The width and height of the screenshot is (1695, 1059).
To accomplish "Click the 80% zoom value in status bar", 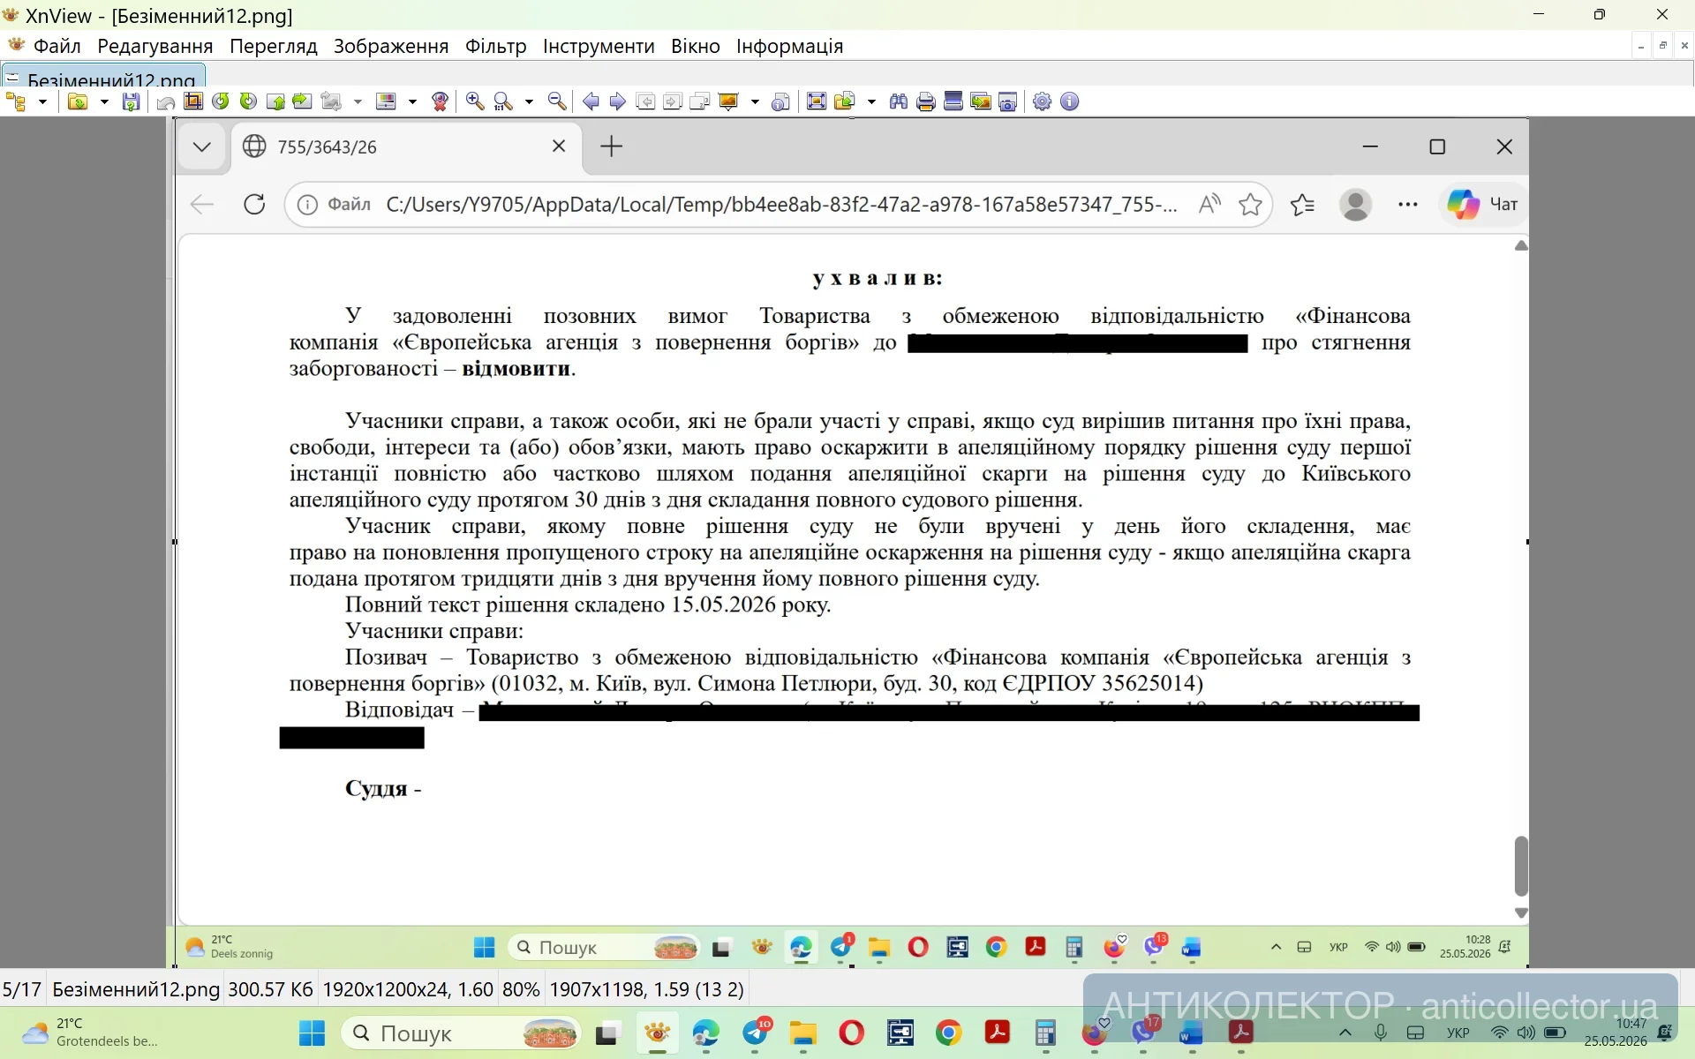I will pos(521,989).
